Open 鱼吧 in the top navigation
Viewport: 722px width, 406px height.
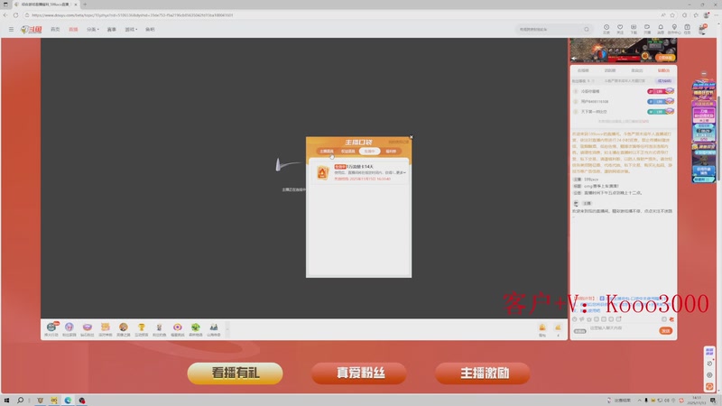(x=150, y=30)
